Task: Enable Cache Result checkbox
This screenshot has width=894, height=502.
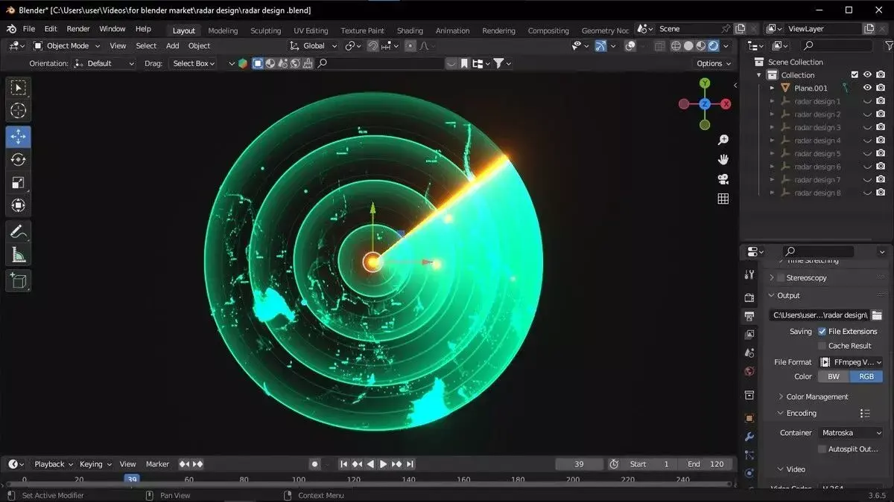Action: (822, 346)
